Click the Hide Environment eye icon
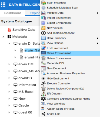This screenshot has width=100, height=117. 44,78
